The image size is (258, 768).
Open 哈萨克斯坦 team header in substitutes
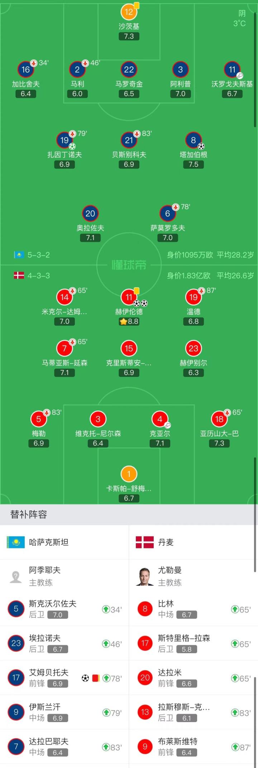(x=48, y=542)
